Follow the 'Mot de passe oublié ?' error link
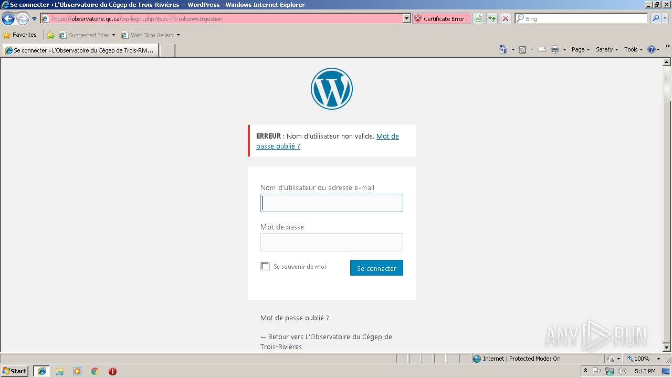The image size is (672, 378). click(x=328, y=141)
